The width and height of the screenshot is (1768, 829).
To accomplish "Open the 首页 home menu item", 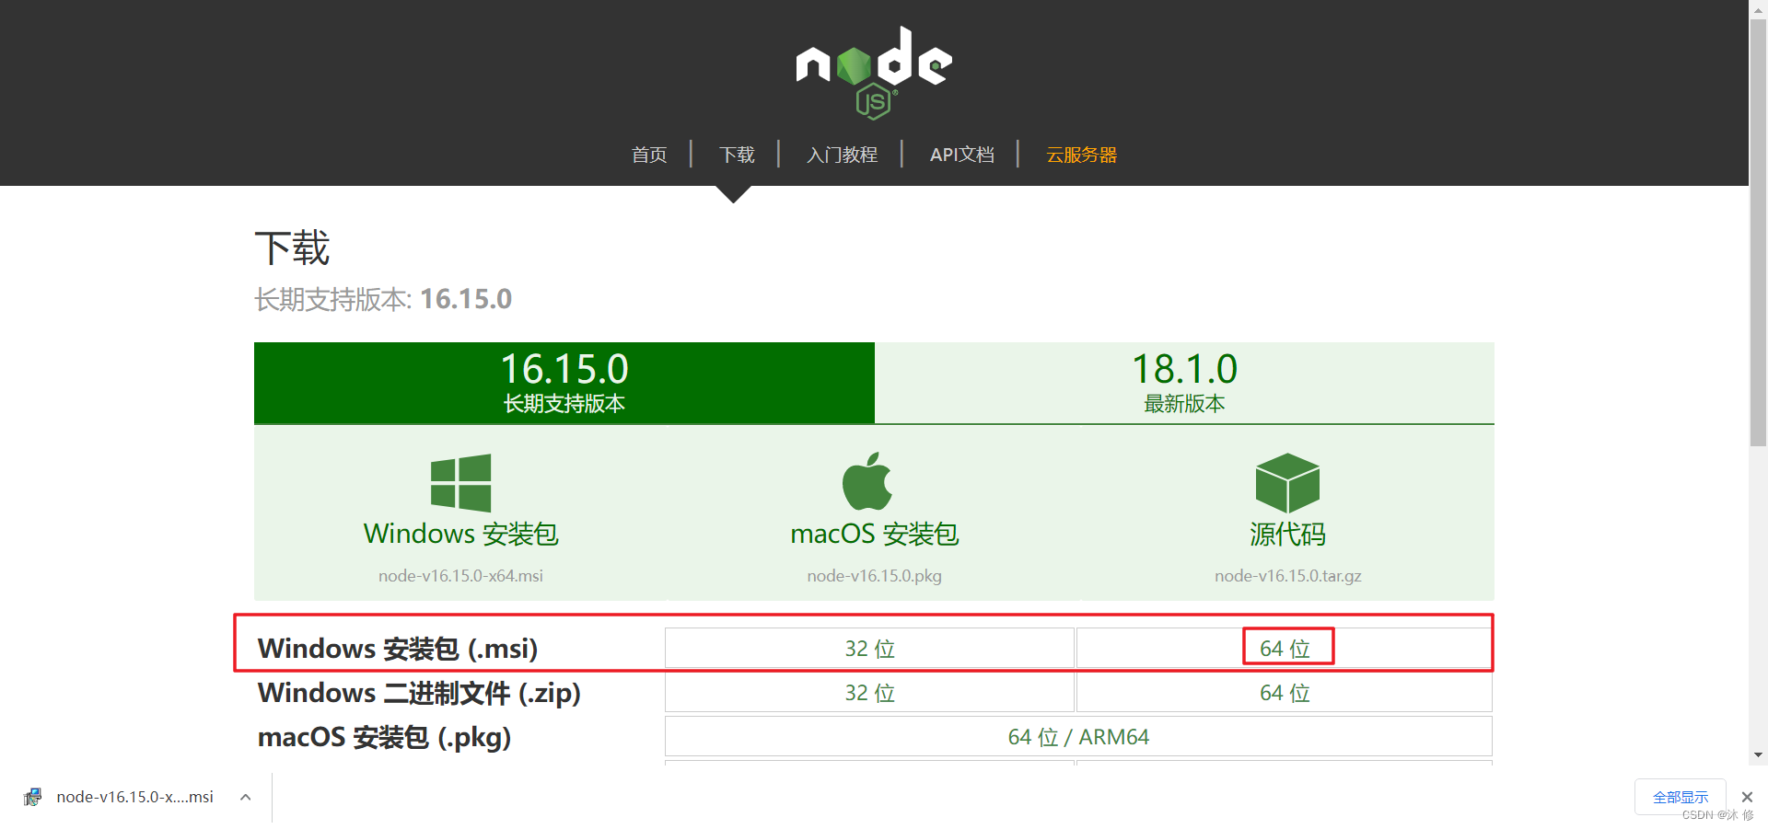I will pos(649,155).
